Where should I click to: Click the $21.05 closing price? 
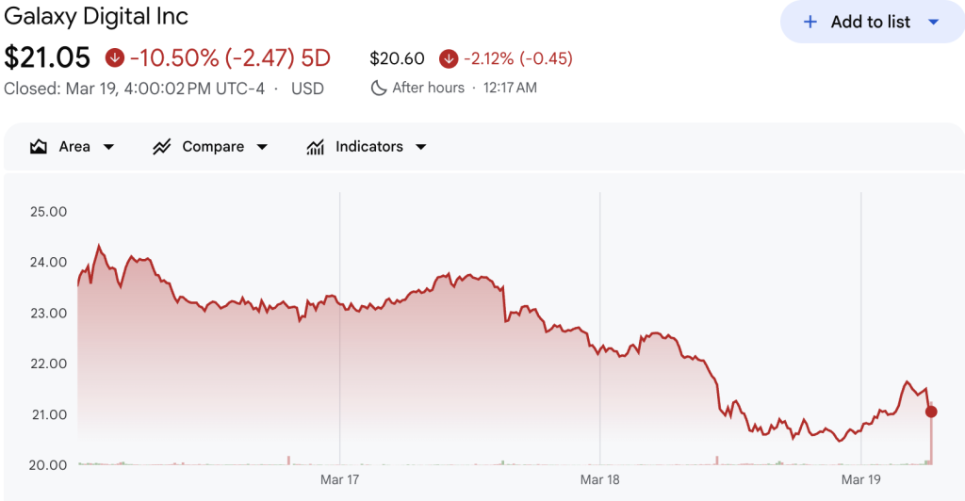tap(47, 58)
